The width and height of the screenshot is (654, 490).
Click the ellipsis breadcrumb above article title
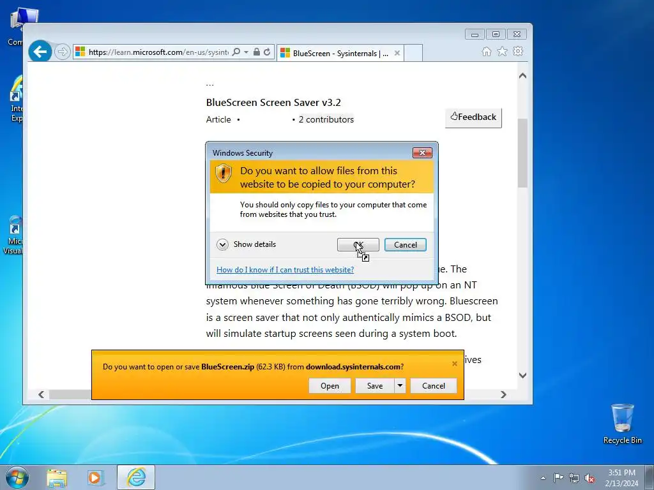[x=209, y=85]
